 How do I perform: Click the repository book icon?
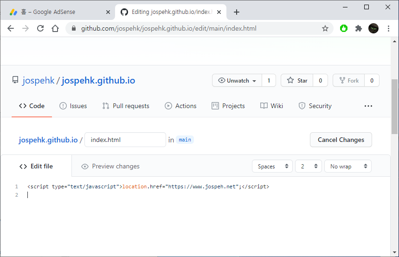point(15,80)
